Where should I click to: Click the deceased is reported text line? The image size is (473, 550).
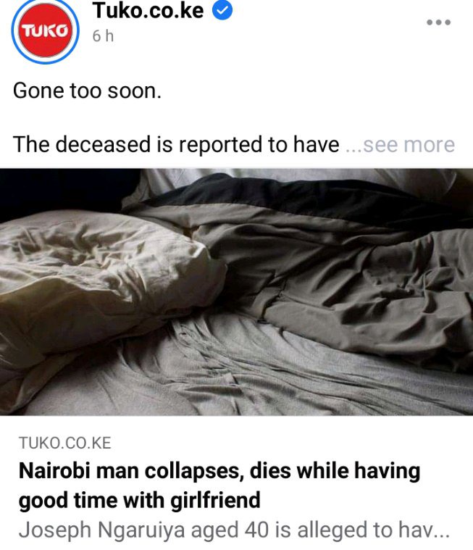click(x=176, y=145)
